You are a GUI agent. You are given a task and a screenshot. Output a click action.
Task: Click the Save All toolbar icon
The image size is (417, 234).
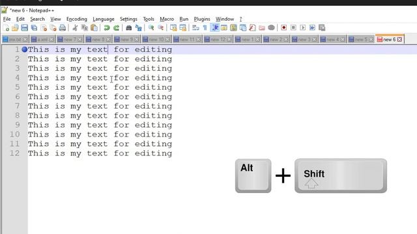(x=34, y=27)
